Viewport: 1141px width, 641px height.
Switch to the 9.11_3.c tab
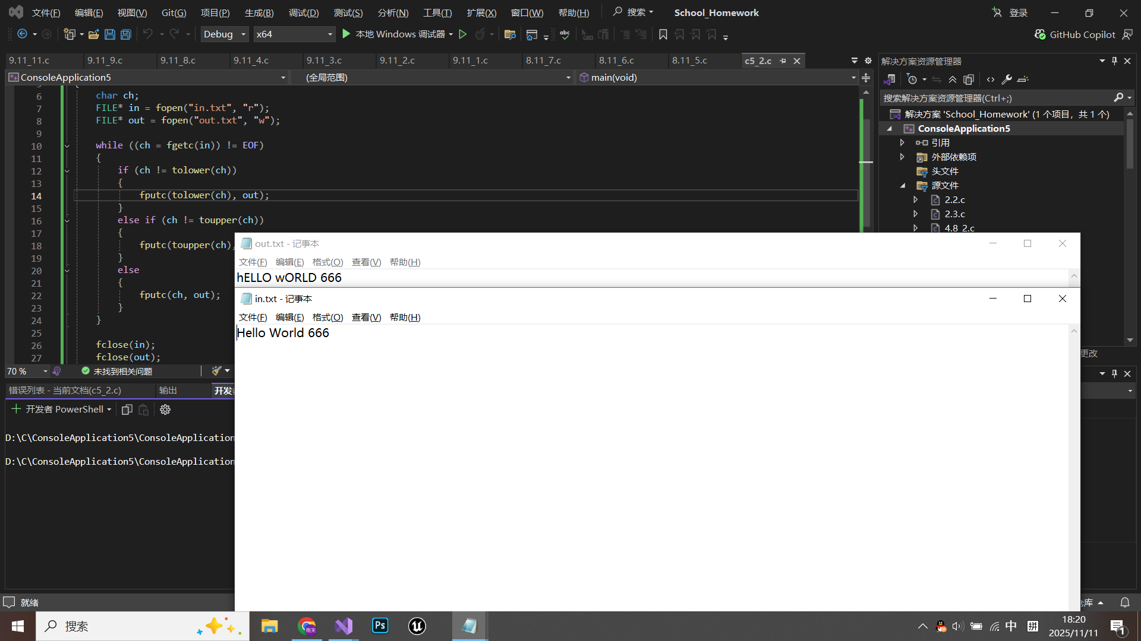(x=324, y=61)
